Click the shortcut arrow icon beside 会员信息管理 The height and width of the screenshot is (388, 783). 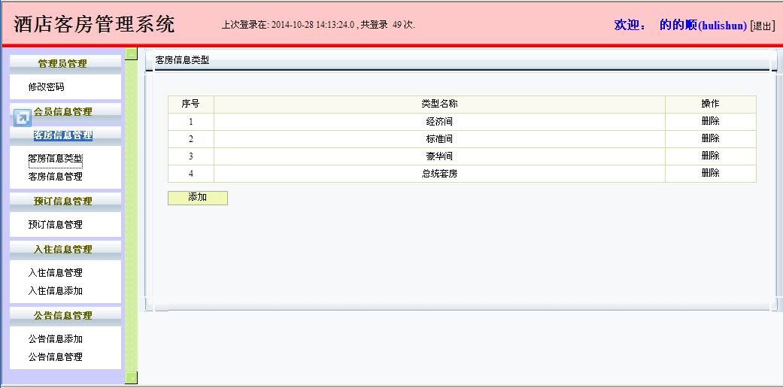pos(23,118)
